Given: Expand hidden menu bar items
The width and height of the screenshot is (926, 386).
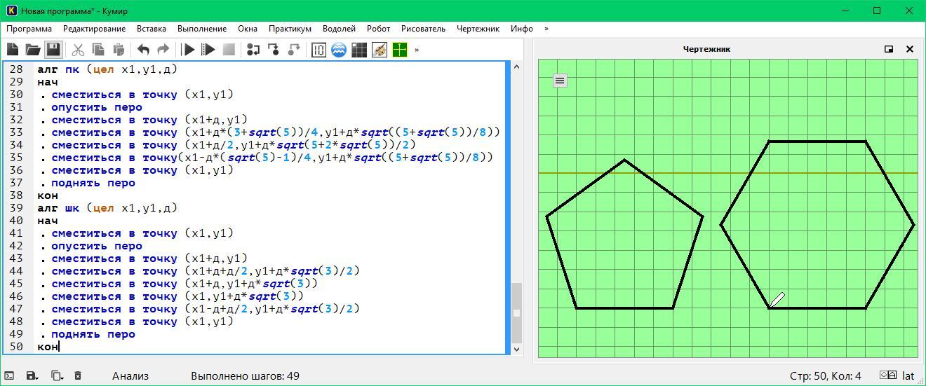Looking at the screenshot, I should 546,29.
